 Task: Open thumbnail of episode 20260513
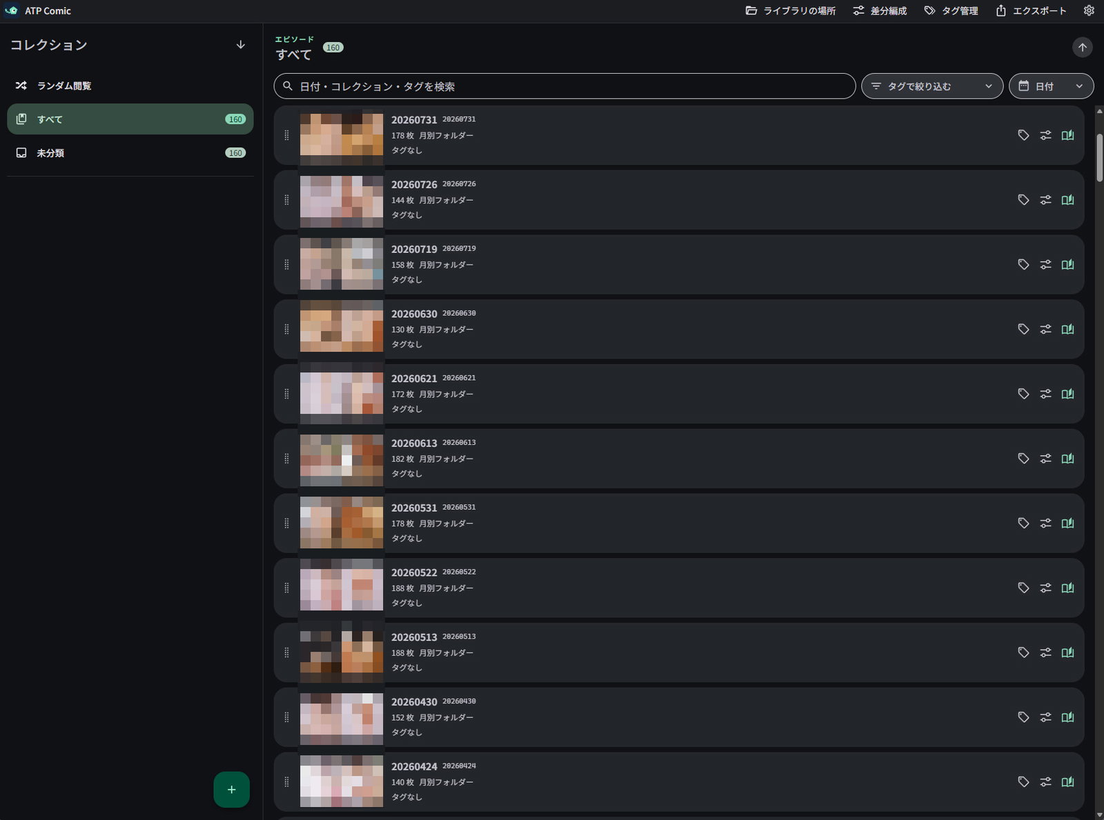(342, 652)
